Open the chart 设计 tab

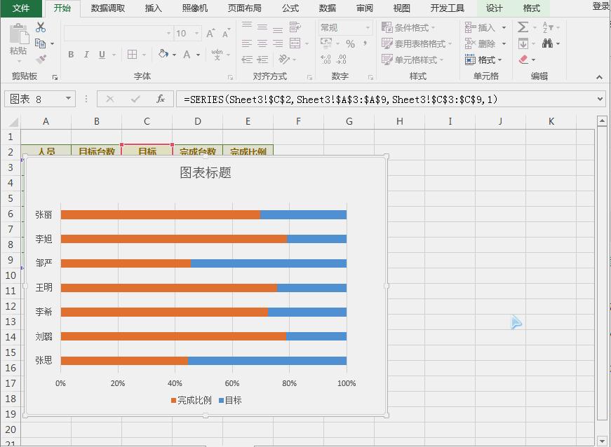click(x=494, y=8)
